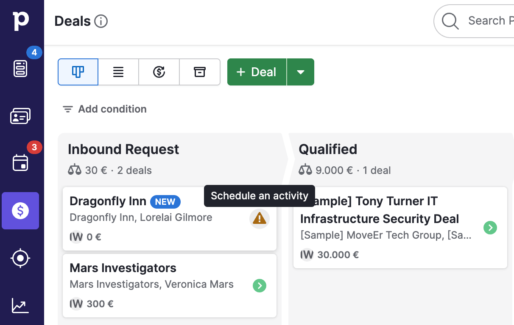The image size is (514, 325).
Task: Open the arrow on Tony Turner IT deal
Action: (490, 228)
